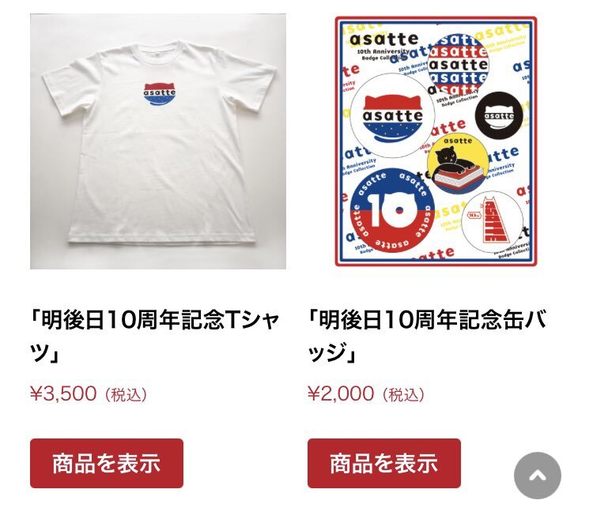This screenshot has height=508, width=593.
Task: Click the scroll-to-top chevron button
Action: point(538,475)
